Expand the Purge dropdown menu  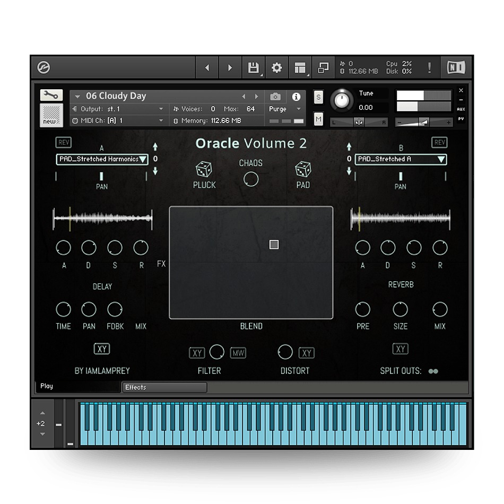coord(285,109)
